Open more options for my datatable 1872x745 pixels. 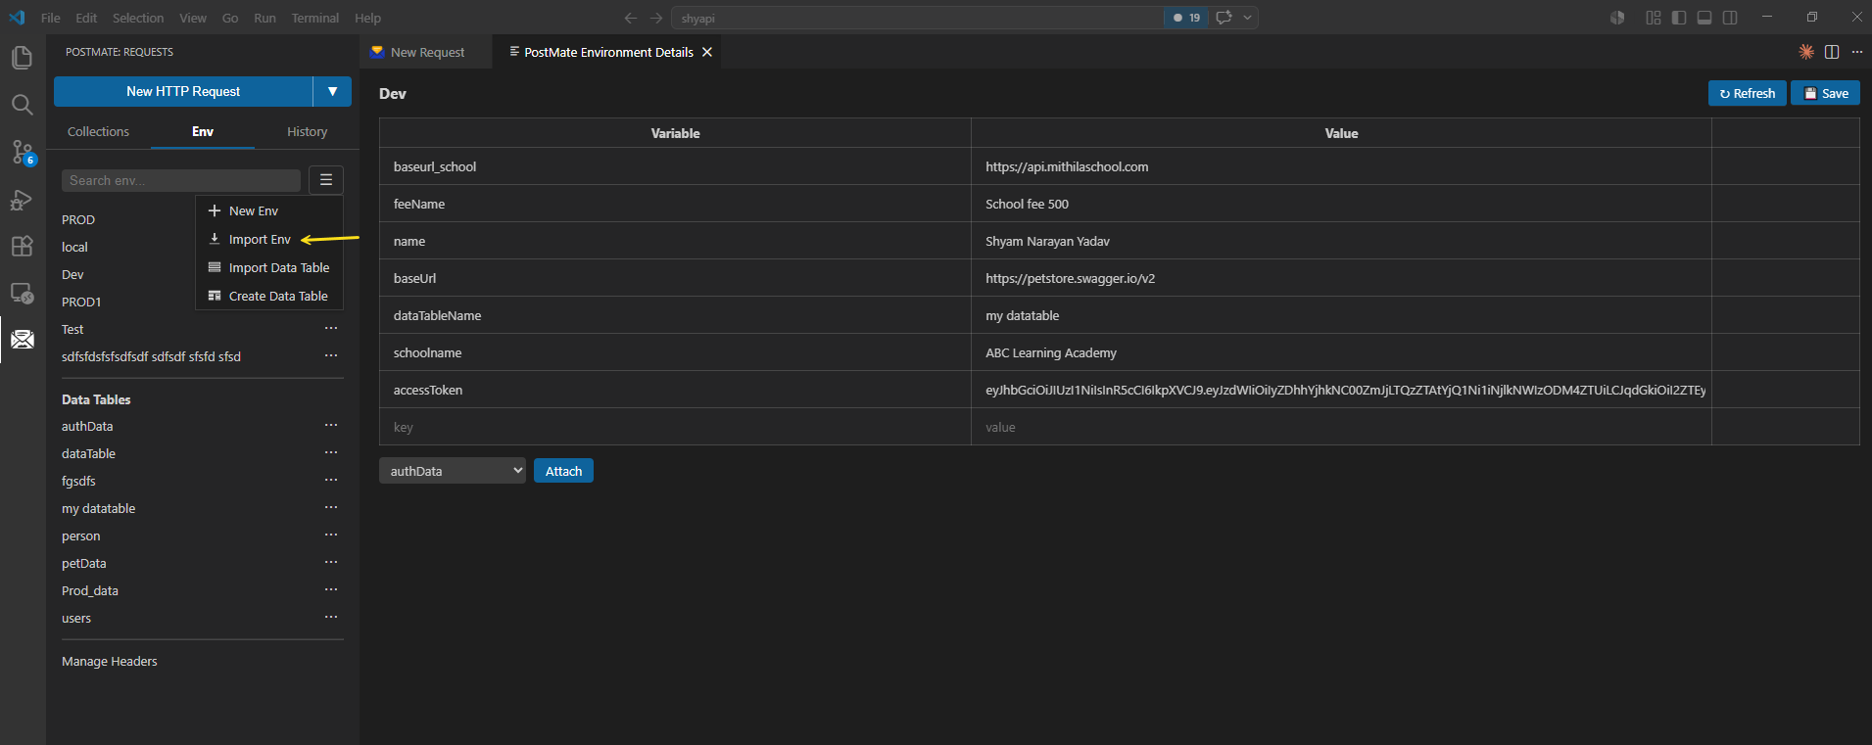(x=331, y=508)
